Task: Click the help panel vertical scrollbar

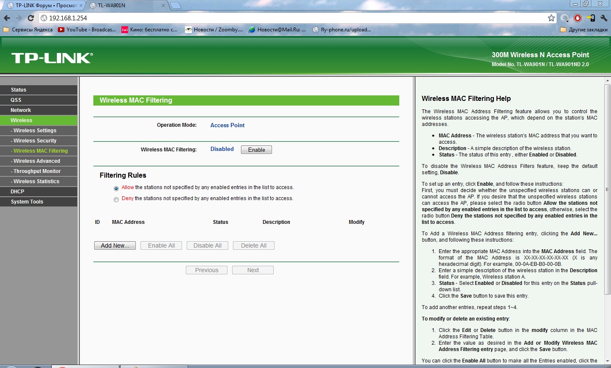Action: pos(607,189)
